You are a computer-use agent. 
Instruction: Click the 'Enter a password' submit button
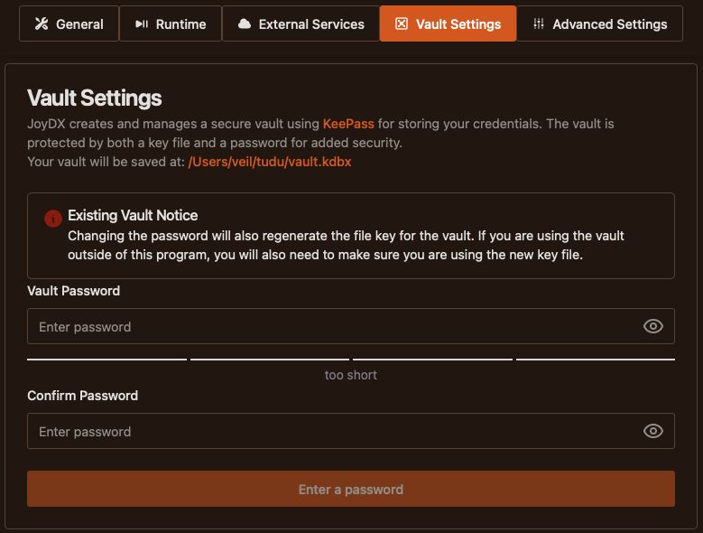point(351,489)
